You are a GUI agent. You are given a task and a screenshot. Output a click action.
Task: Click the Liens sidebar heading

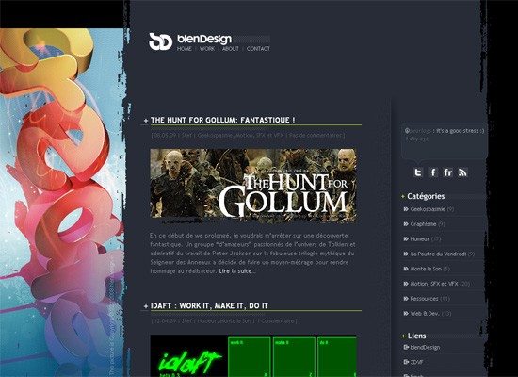(416, 336)
